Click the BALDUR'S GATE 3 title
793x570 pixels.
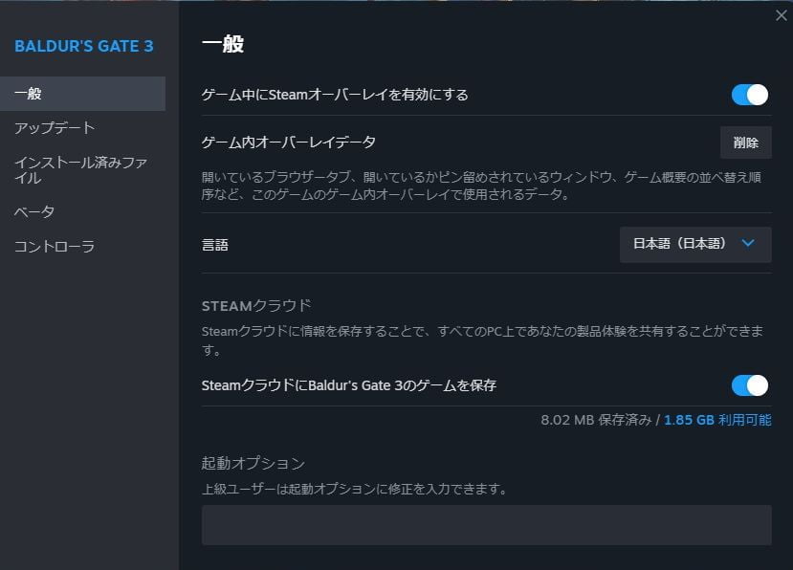84,46
